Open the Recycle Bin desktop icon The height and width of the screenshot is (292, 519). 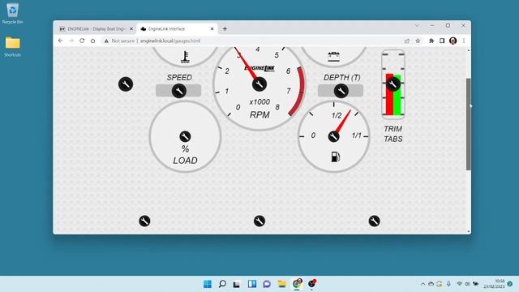click(12, 13)
